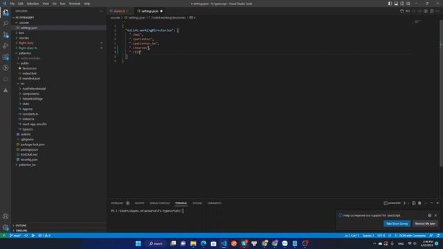The image size is (443, 249).
Task: Click the git branch indicator in status bar
Action: [x=15, y=235]
